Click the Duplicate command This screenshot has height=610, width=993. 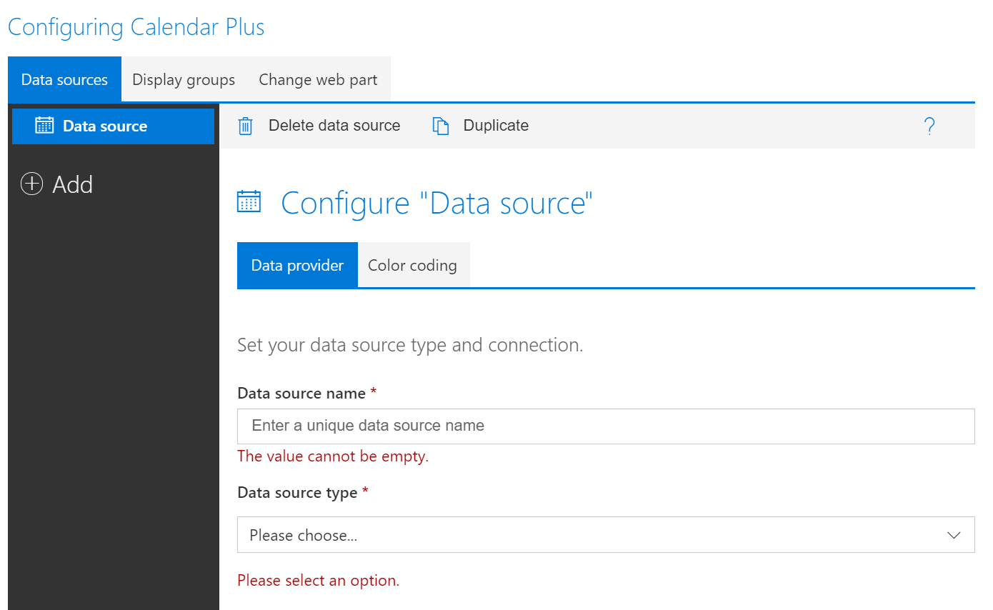click(x=495, y=125)
